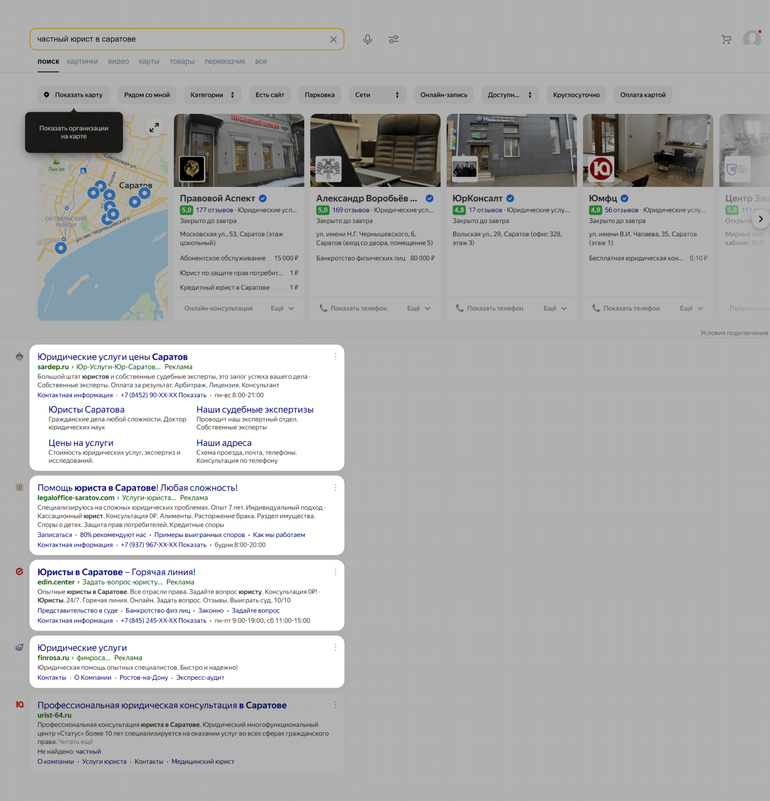Screen dimensions: 770x801
Task: Open options menu for edin.center ad
Action: pyautogui.click(x=335, y=572)
